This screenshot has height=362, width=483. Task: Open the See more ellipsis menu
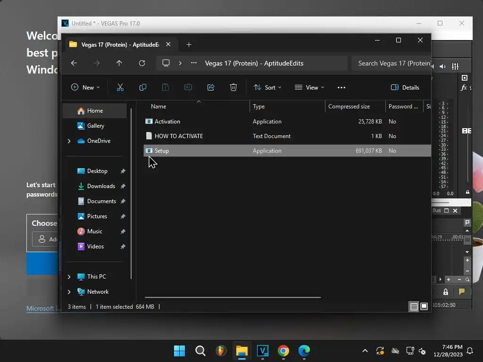coord(341,87)
